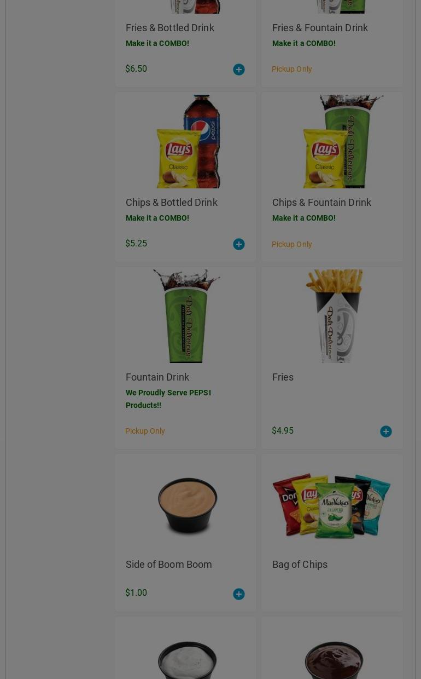Add Chips & Bottled Drink with plus icon
421x679 pixels.
239,244
